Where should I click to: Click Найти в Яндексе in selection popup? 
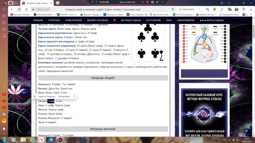[47, 97]
